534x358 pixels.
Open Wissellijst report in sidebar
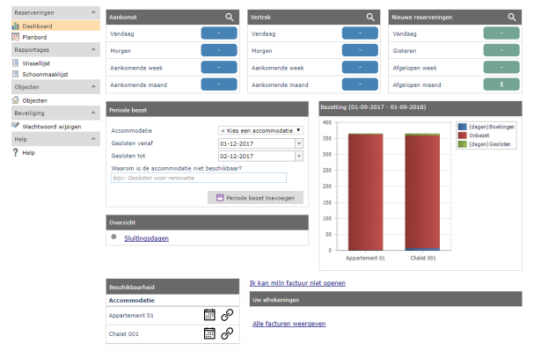[36, 63]
